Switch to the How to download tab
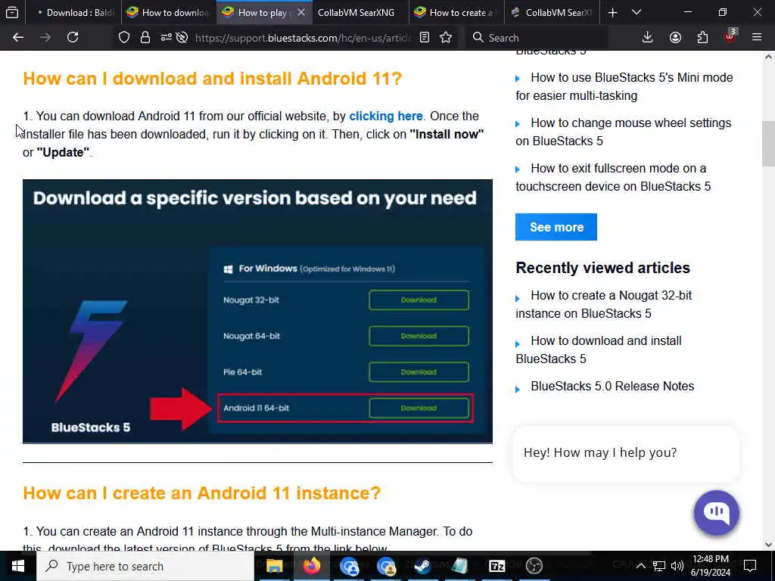The image size is (775, 581). coord(169,12)
